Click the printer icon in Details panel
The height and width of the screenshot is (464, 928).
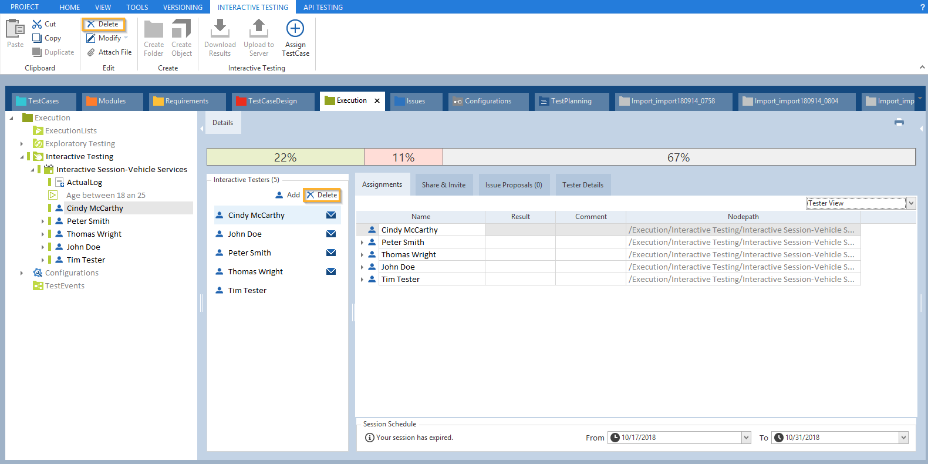[x=899, y=122]
